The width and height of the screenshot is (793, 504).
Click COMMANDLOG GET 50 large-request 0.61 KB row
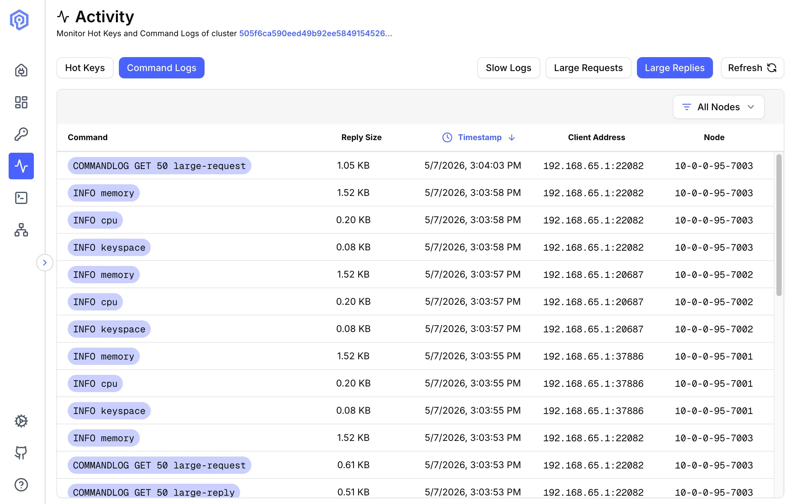pos(415,465)
